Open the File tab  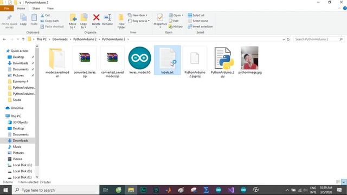7,9
